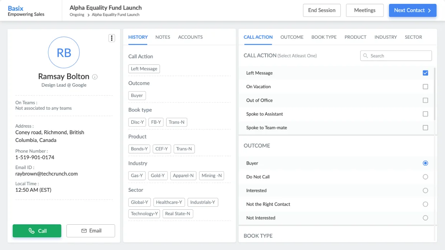
Task: Click the email raybrown@techcrunch.com
Action: tap(46, 174)
